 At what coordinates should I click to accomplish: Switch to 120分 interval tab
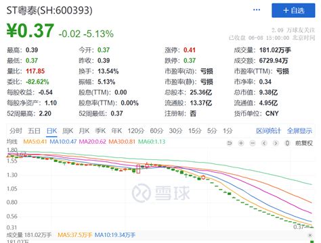click(136, 131)
